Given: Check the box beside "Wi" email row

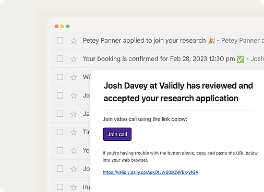Looking at the screenshot, I should pyautogui.click(x=60, y=77).
